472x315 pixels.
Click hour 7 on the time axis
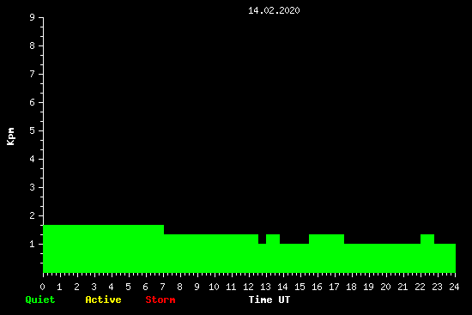tap(163, 287)
